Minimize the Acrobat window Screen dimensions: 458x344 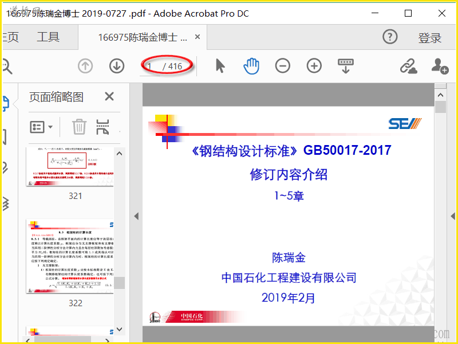[375, 13]
